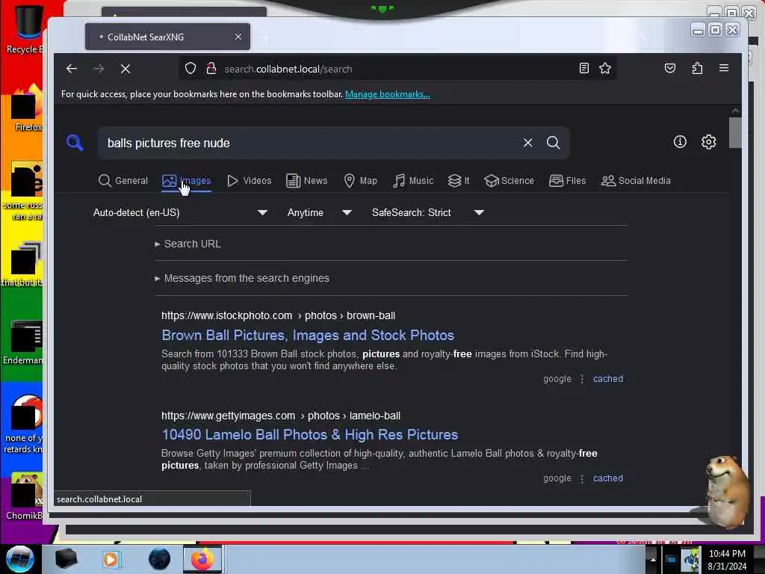This screenshot has width=765, height=574.
Task: Switch to the Music search tab
Action: [413, 181]
